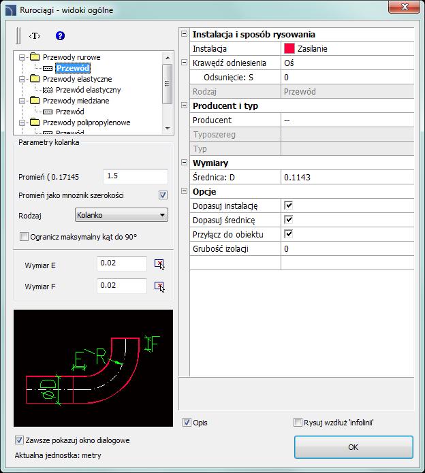Click the Przewody elastyczne folder icon
425x473 pixels.
35,78
